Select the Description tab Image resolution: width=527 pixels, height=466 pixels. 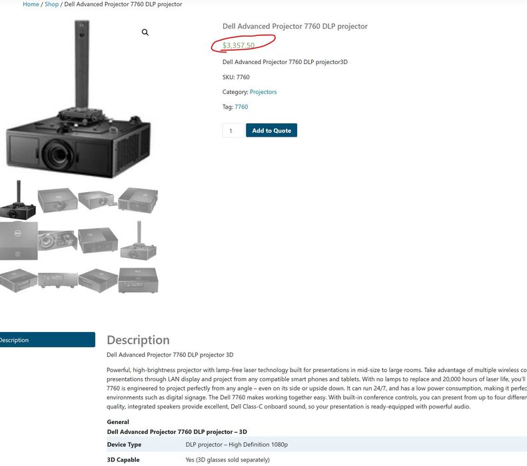coord(47,340)
